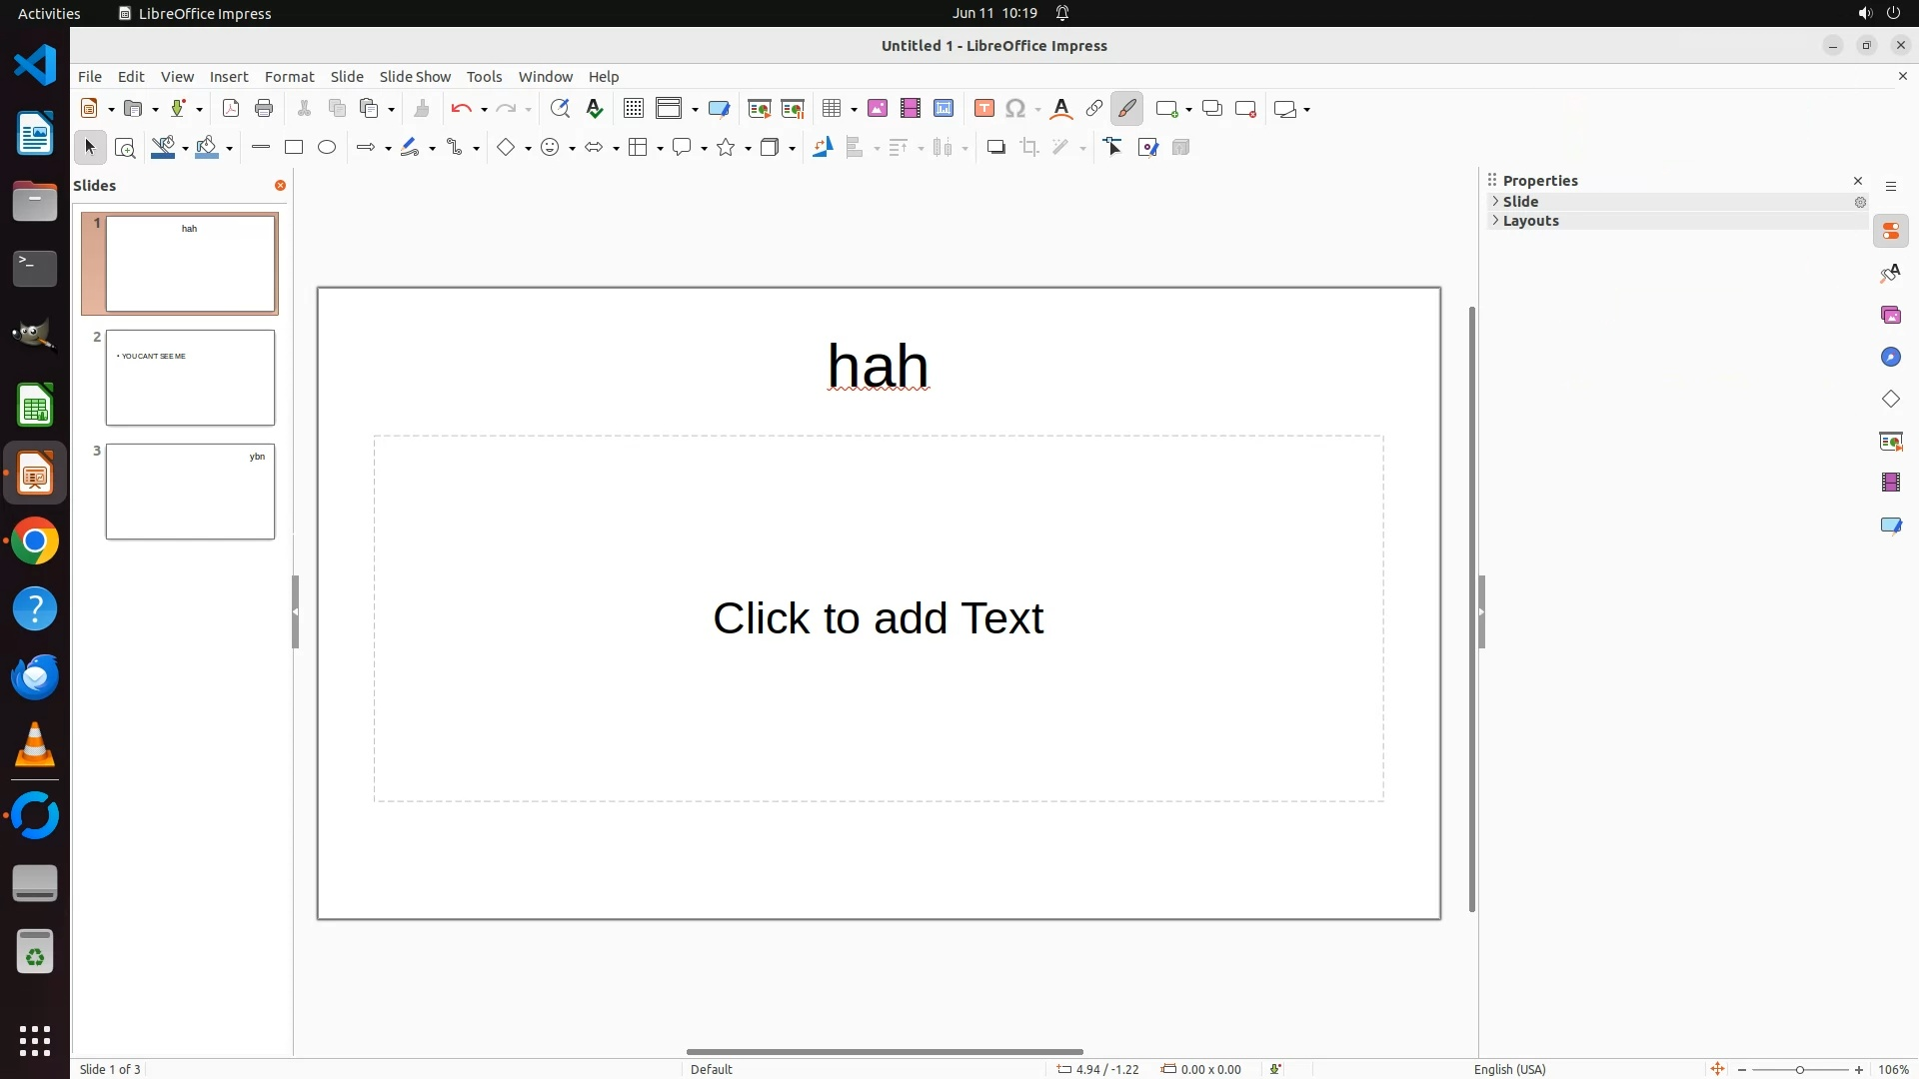Select the Rectangle shape tool

click(294, 148)
